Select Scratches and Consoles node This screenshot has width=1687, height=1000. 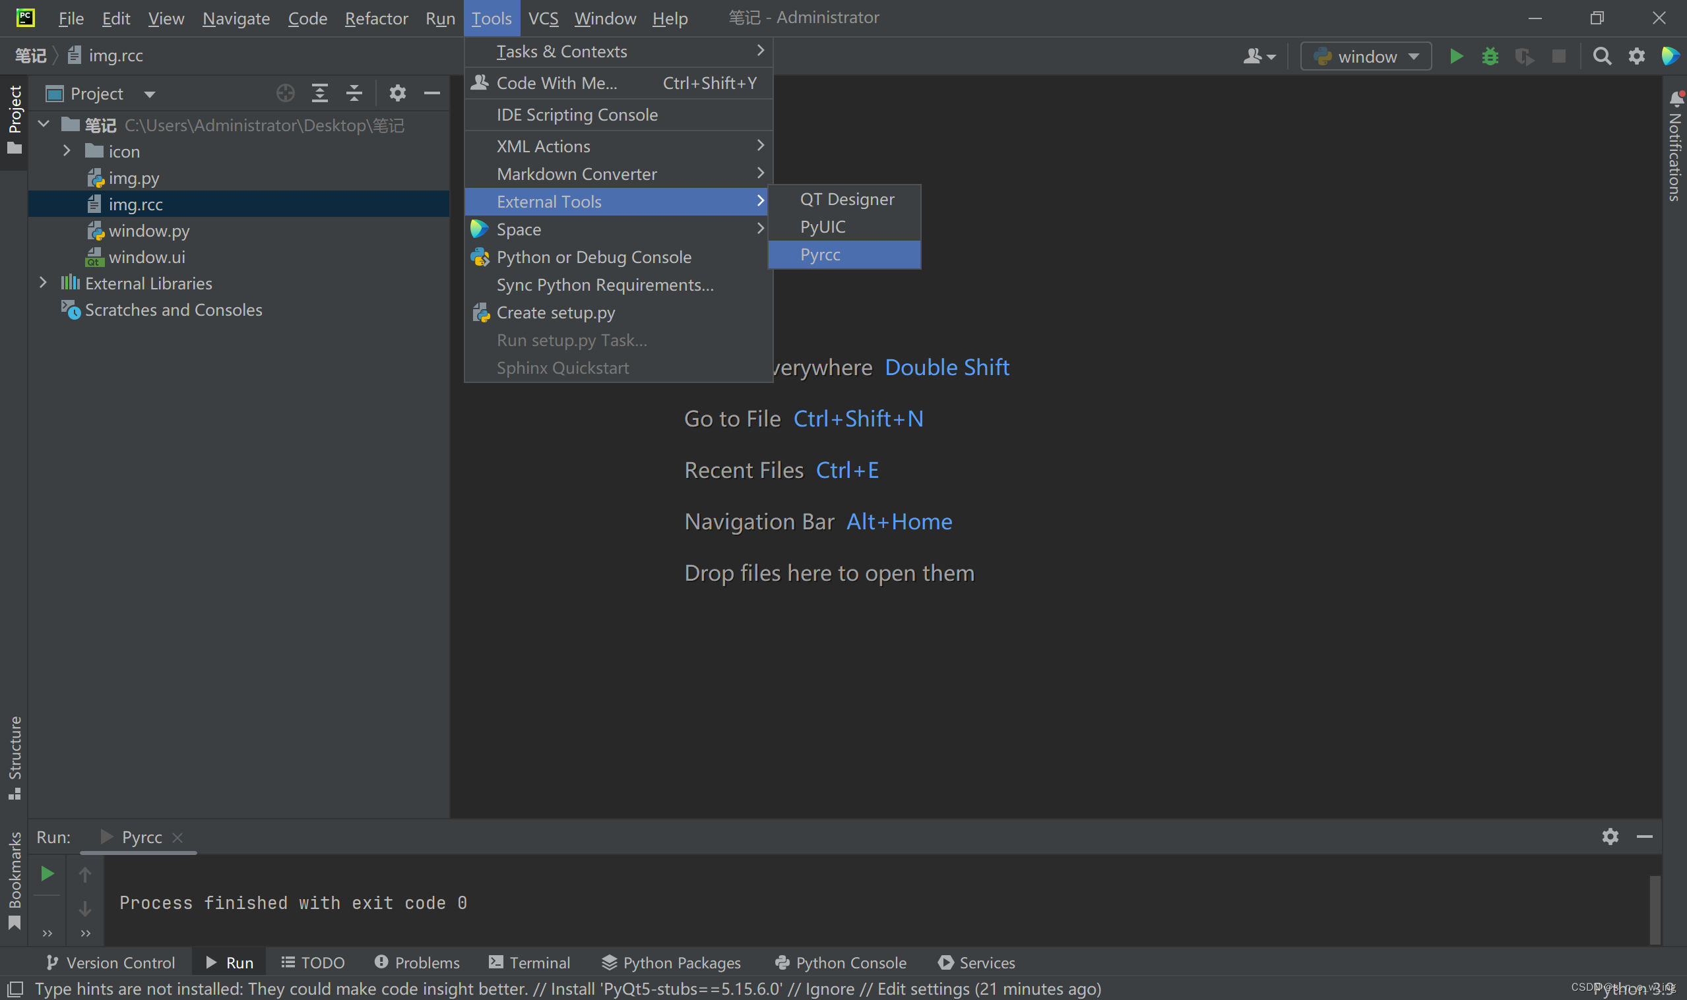[174, 309]
